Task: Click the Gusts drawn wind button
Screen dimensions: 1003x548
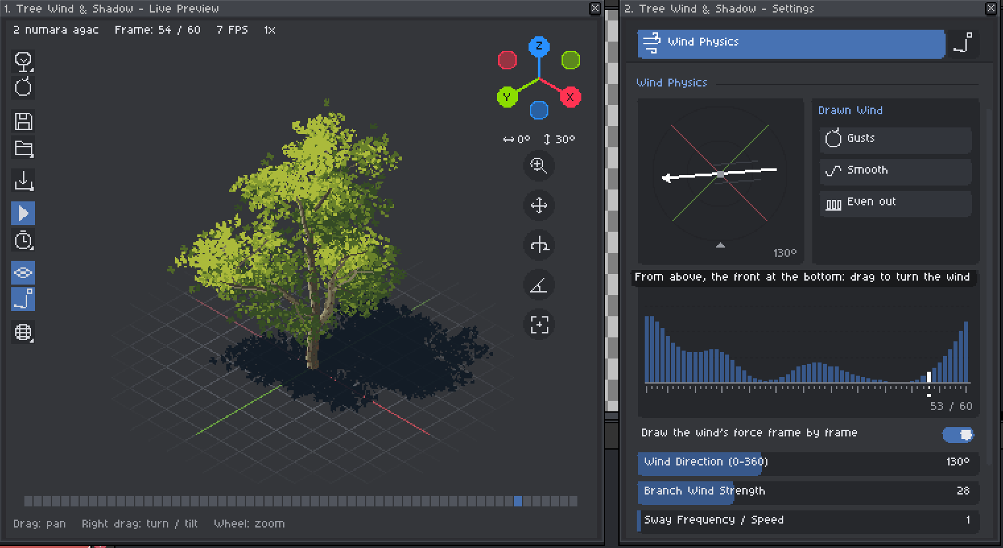Action: pyautogui.click(x=895, y=139)
